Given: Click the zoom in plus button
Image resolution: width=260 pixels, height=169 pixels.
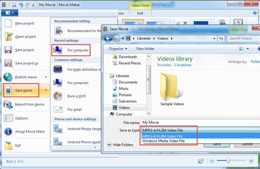Looking at the screenshot, I should point(251,161).
